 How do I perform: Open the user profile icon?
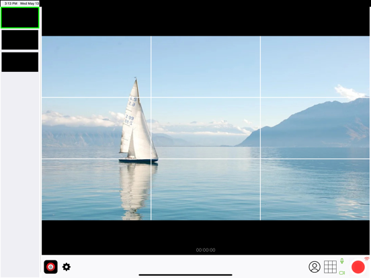click(x=315, y=267)
